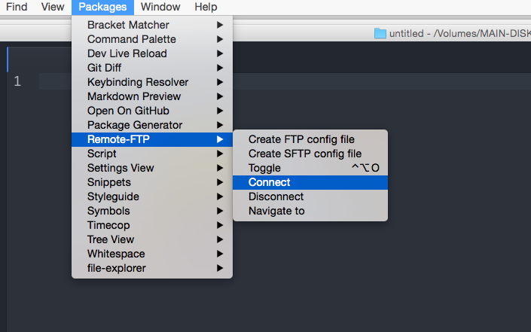Expand the Git Diff submenu arrow
The height and width of the screenshot is (332, 531).
coord(220,68)
